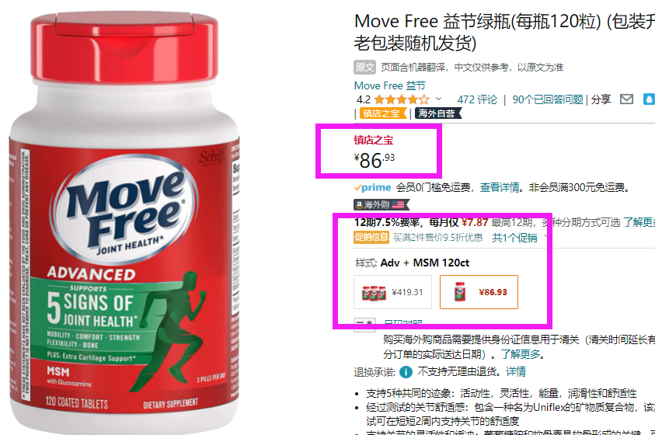This screenshot has height=435, width=655.
Task: Click 了解更多 about customs clearance
Action: pos(521,354)
